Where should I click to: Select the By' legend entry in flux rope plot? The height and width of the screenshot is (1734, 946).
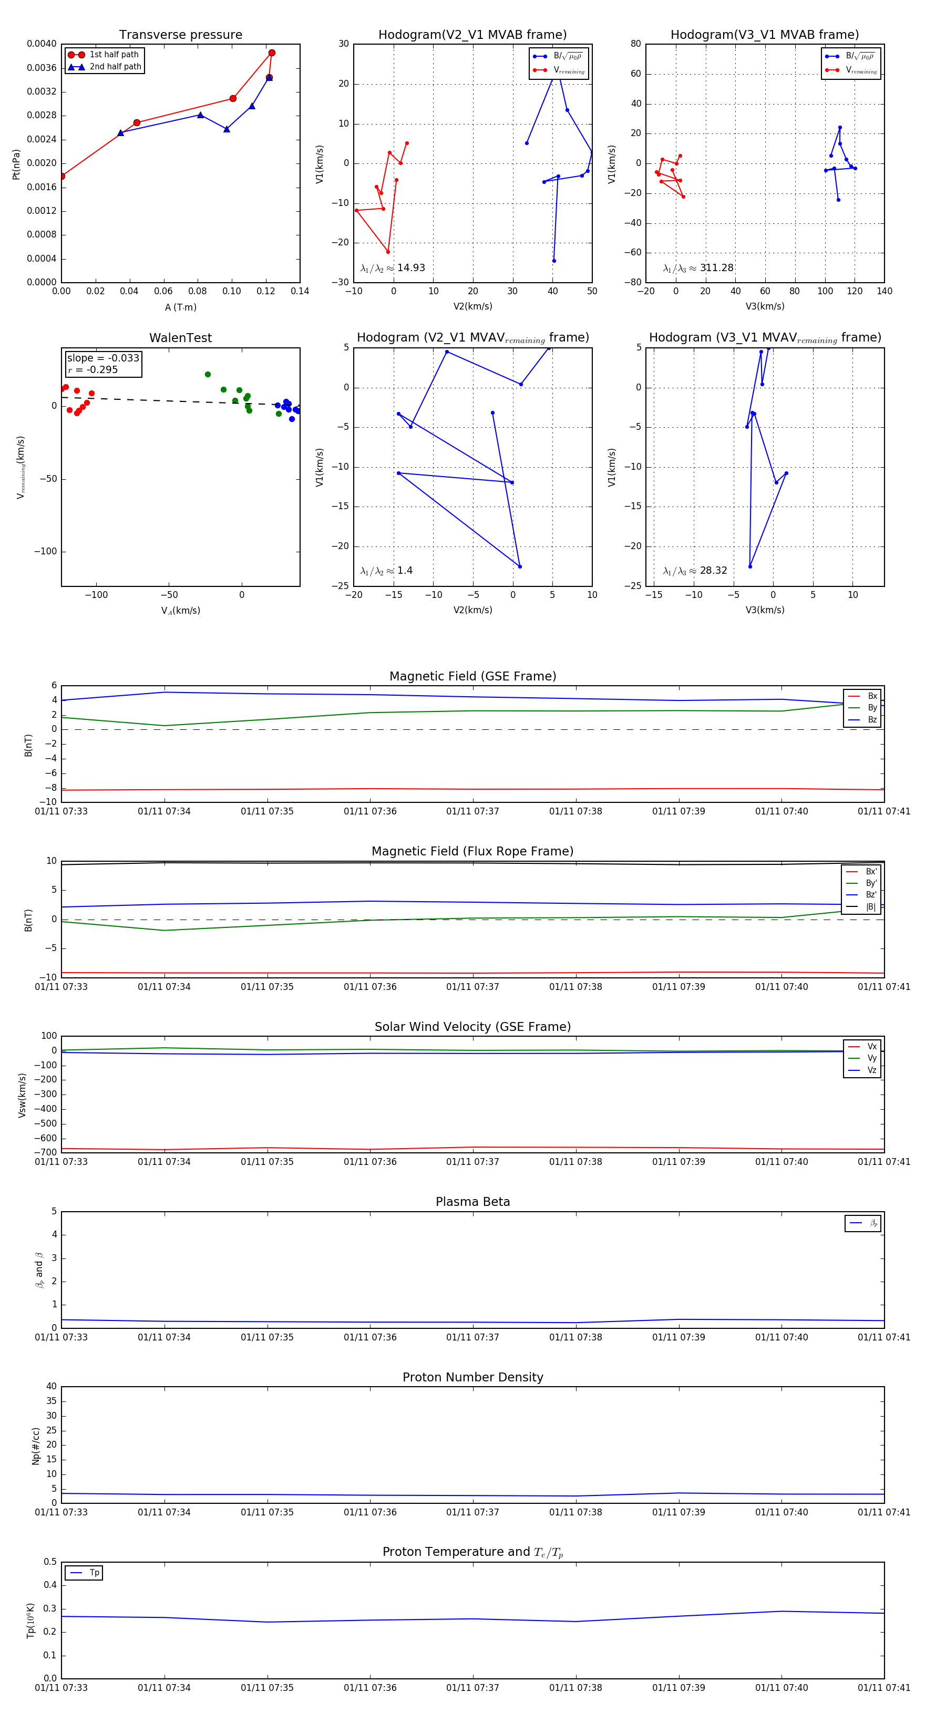click(862, 883)
